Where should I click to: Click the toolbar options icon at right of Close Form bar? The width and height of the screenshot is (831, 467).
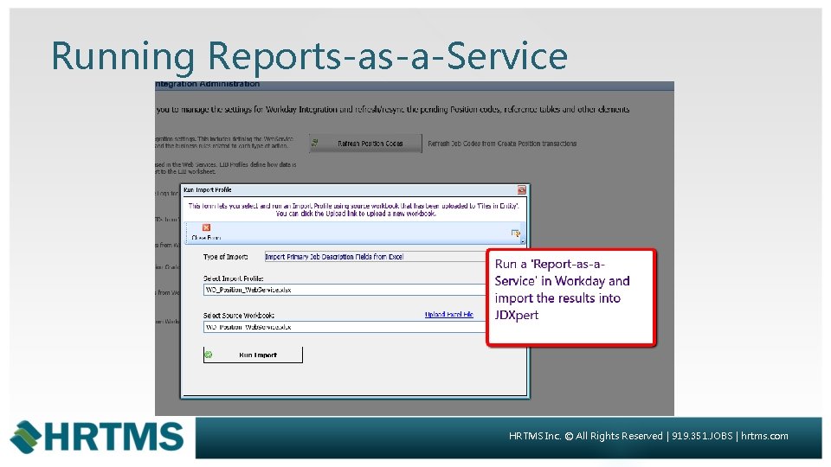point(515,233)
